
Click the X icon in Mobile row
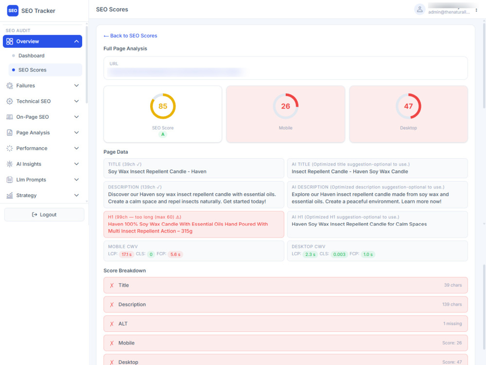(112, 343)
